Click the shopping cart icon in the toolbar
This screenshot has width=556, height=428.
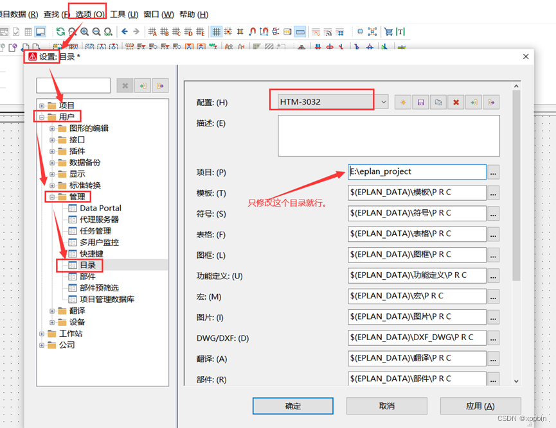tap(388, 31)
